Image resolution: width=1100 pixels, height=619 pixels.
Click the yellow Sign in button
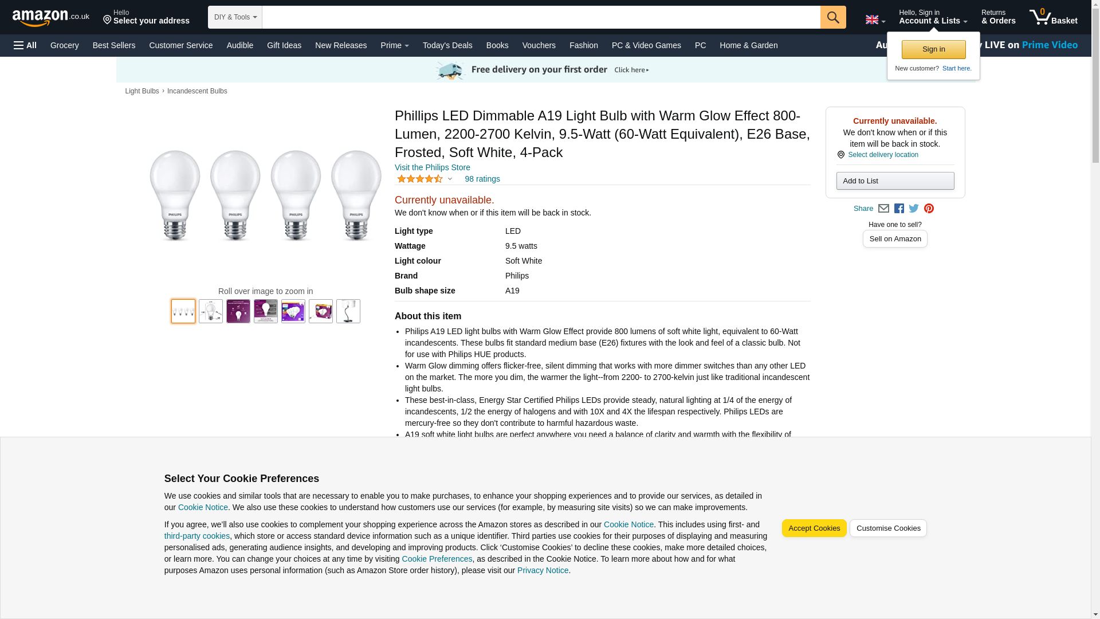tap(933, 50)
